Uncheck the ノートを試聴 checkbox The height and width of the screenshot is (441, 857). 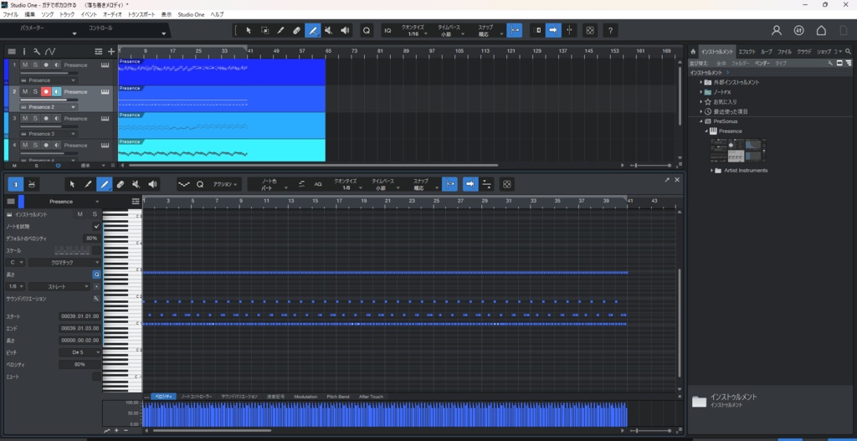(x=97, y=226)
